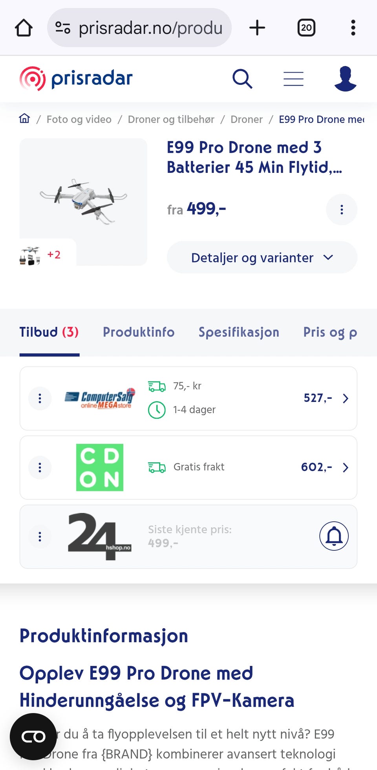Image resolution: width=377 pixels, height=770 pixels.
Task: Follow the Foto og video breadcrumb
Action: [79, 119]
